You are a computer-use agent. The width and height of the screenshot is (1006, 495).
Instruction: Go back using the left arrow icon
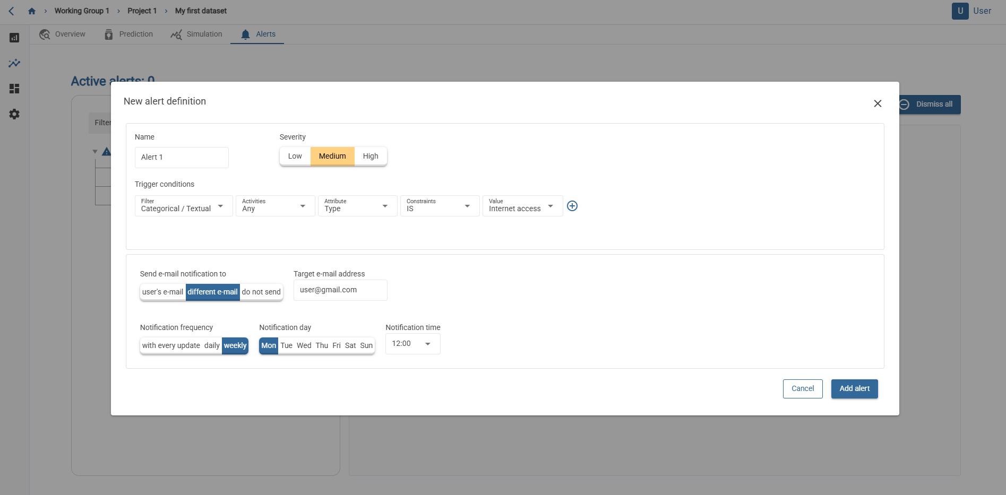11,11
